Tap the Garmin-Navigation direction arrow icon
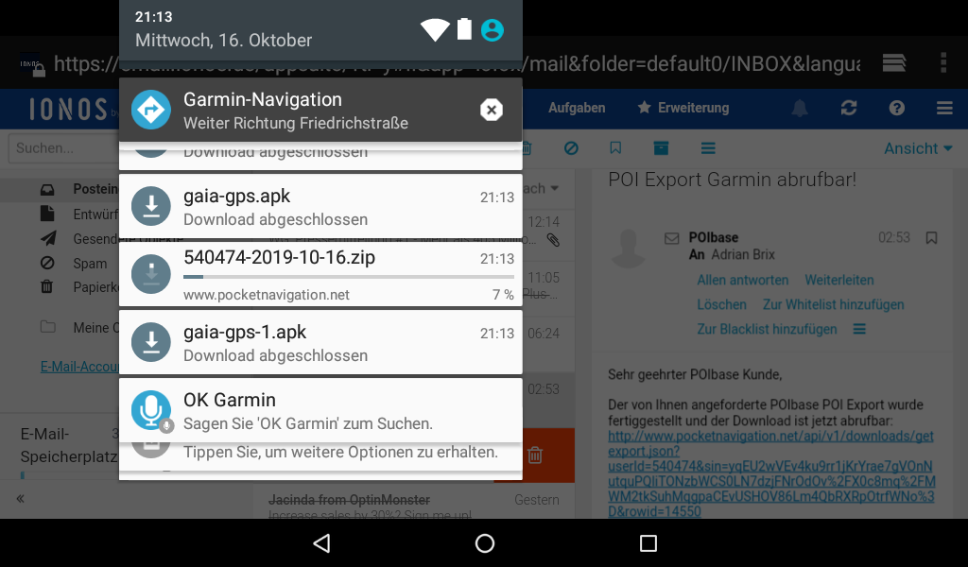This screenshot has height=567, width=968. (x=151, y=111)
